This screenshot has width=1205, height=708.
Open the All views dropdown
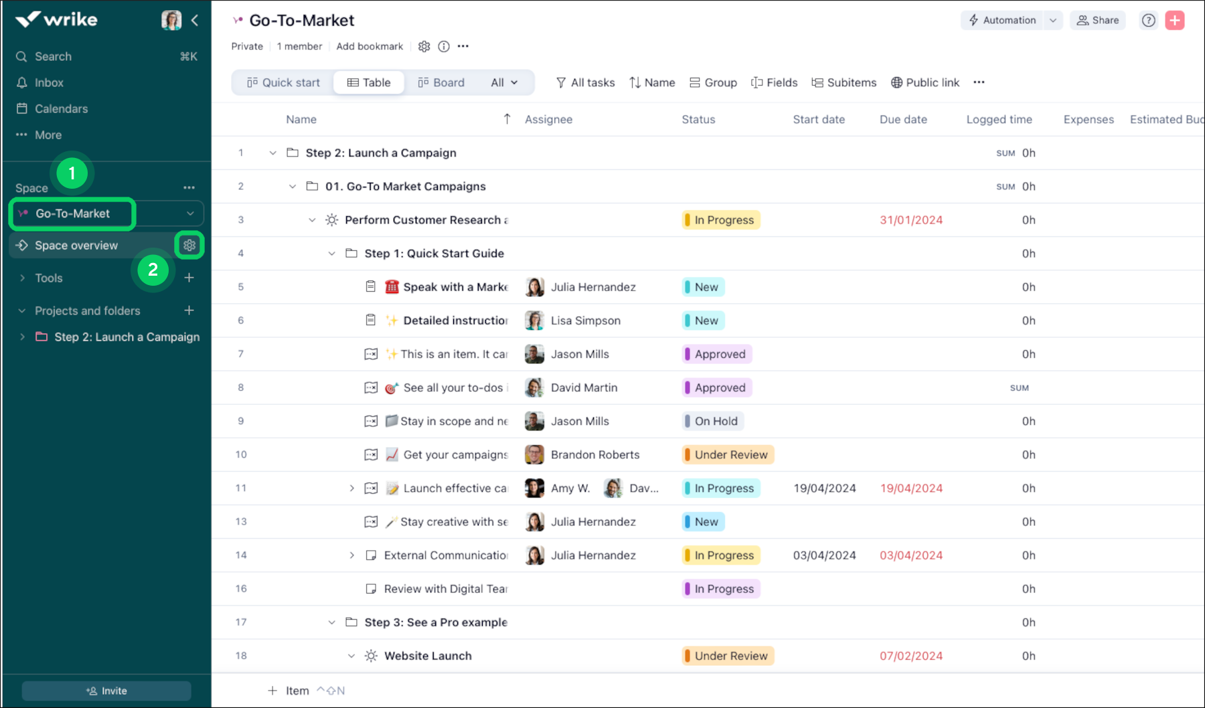point(504,82)
